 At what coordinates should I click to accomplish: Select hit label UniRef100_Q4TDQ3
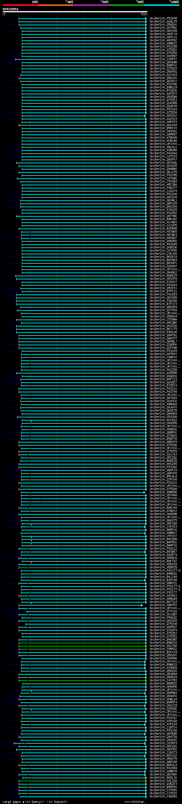pos(163,398)
